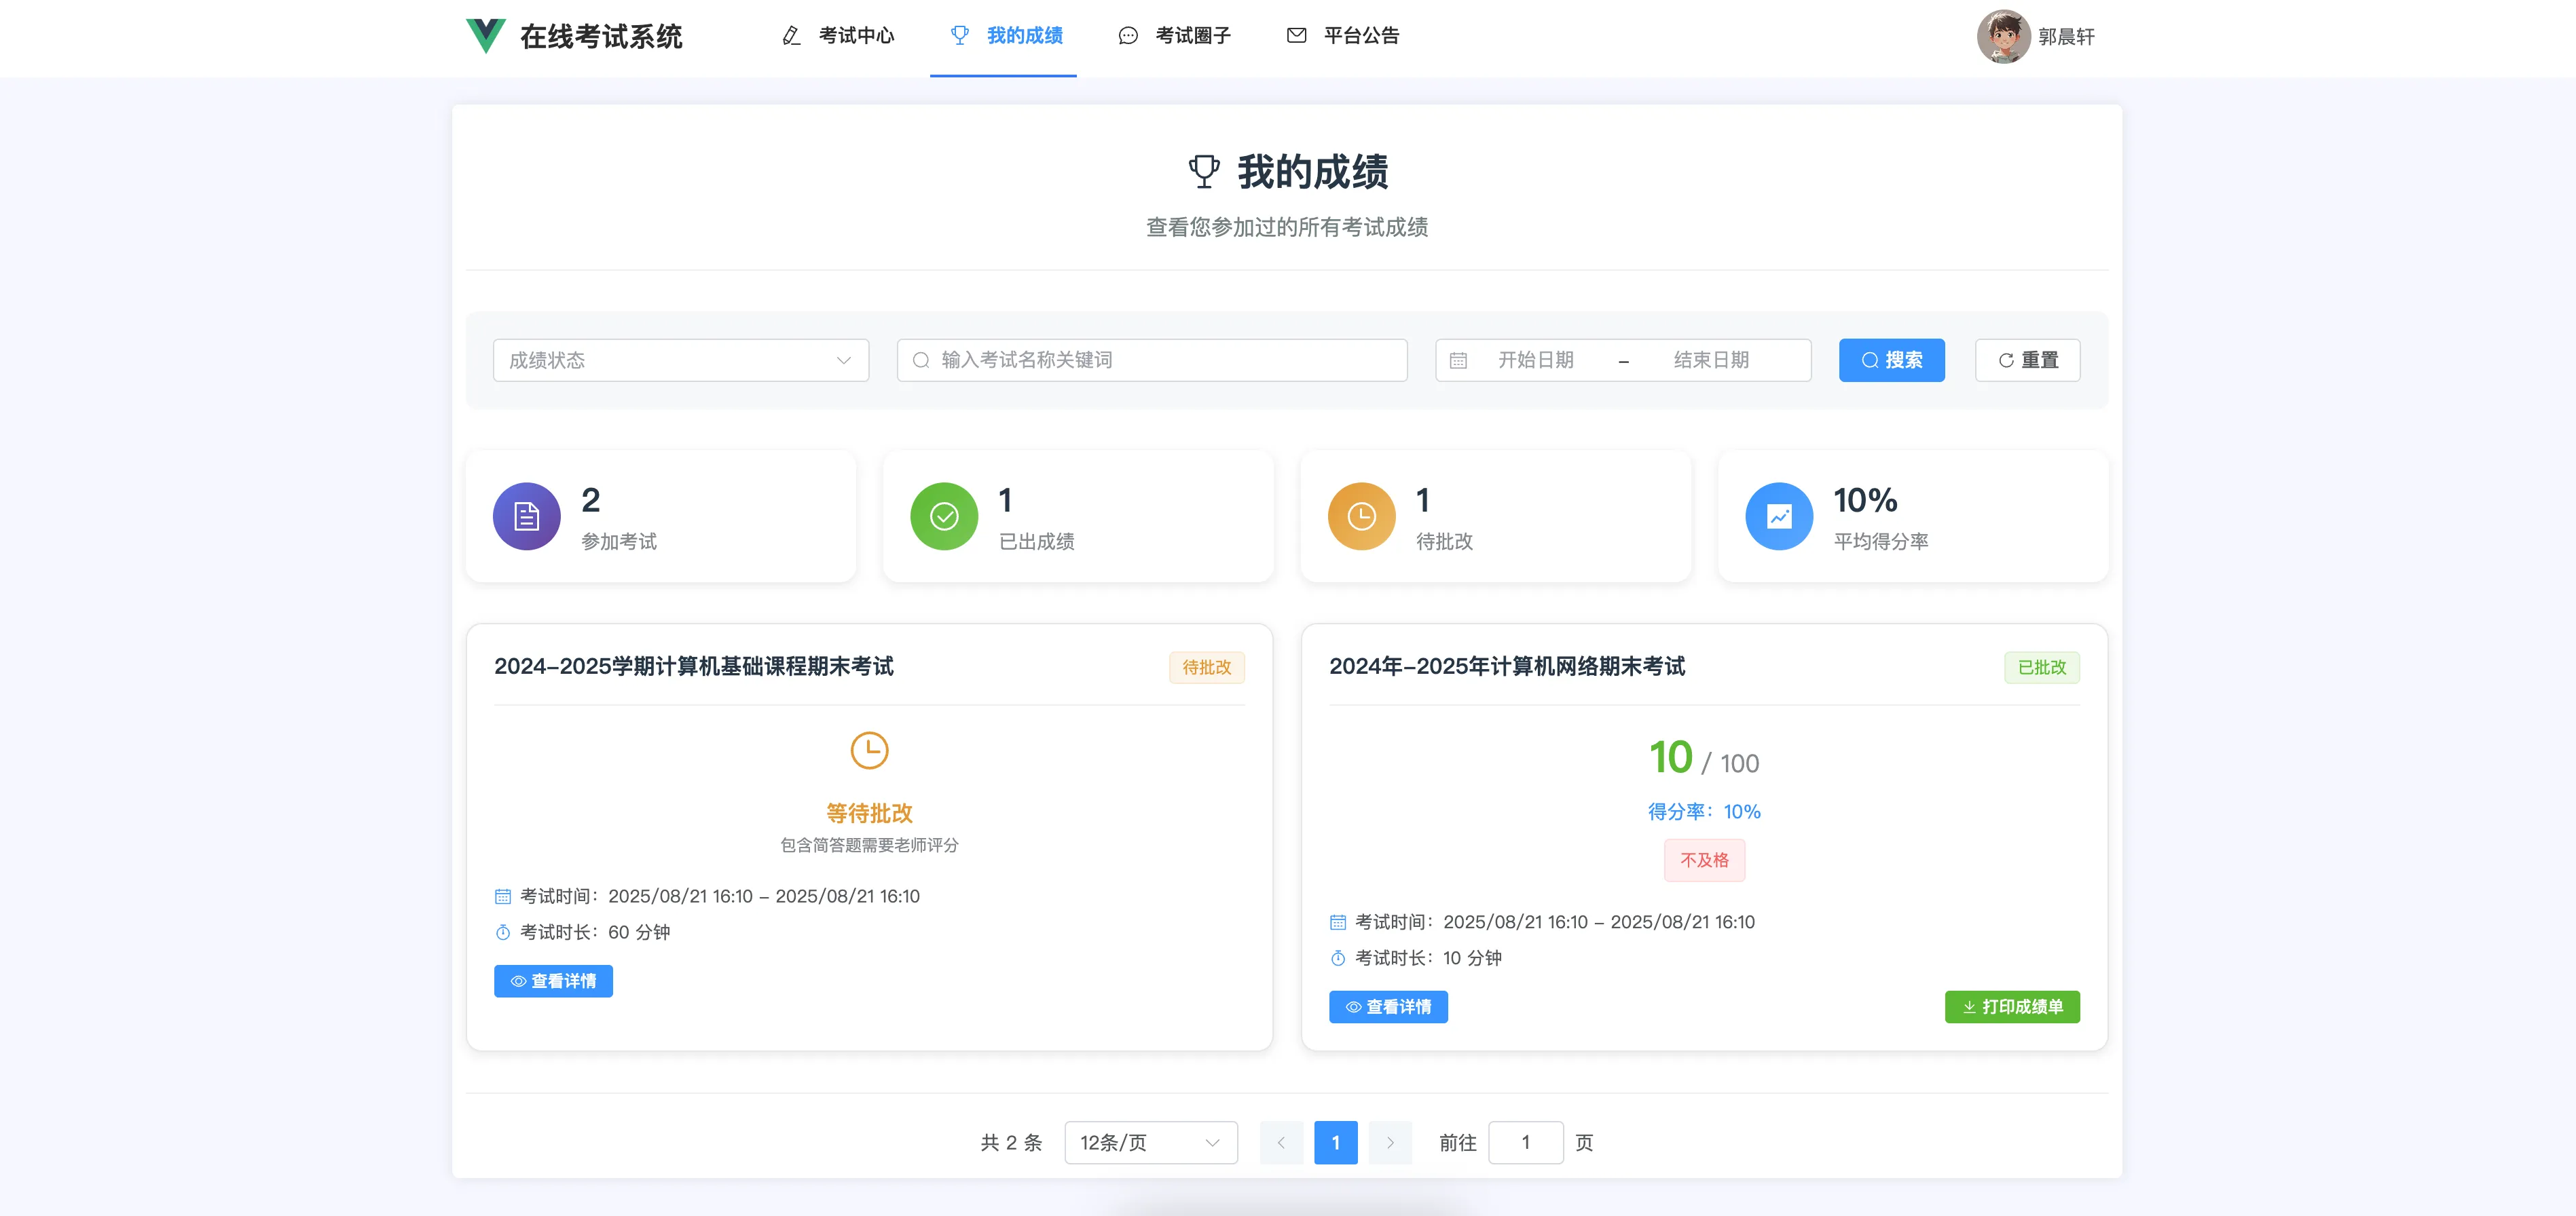Click the next page arrow in pagination
Image resolution: width=2576 pixels, height=1216 pixels.
1390,1143
